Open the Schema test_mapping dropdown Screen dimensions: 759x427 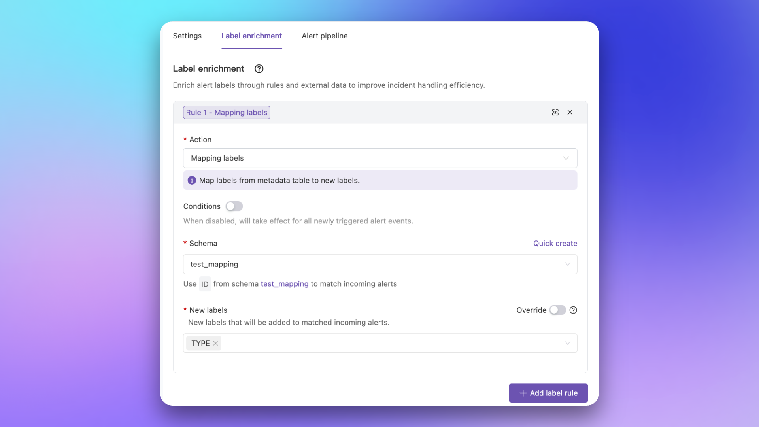379,264
